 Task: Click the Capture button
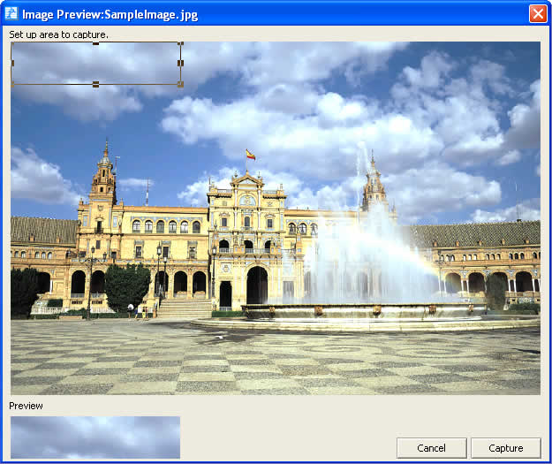pyautogui.click(x=505, y=448)
